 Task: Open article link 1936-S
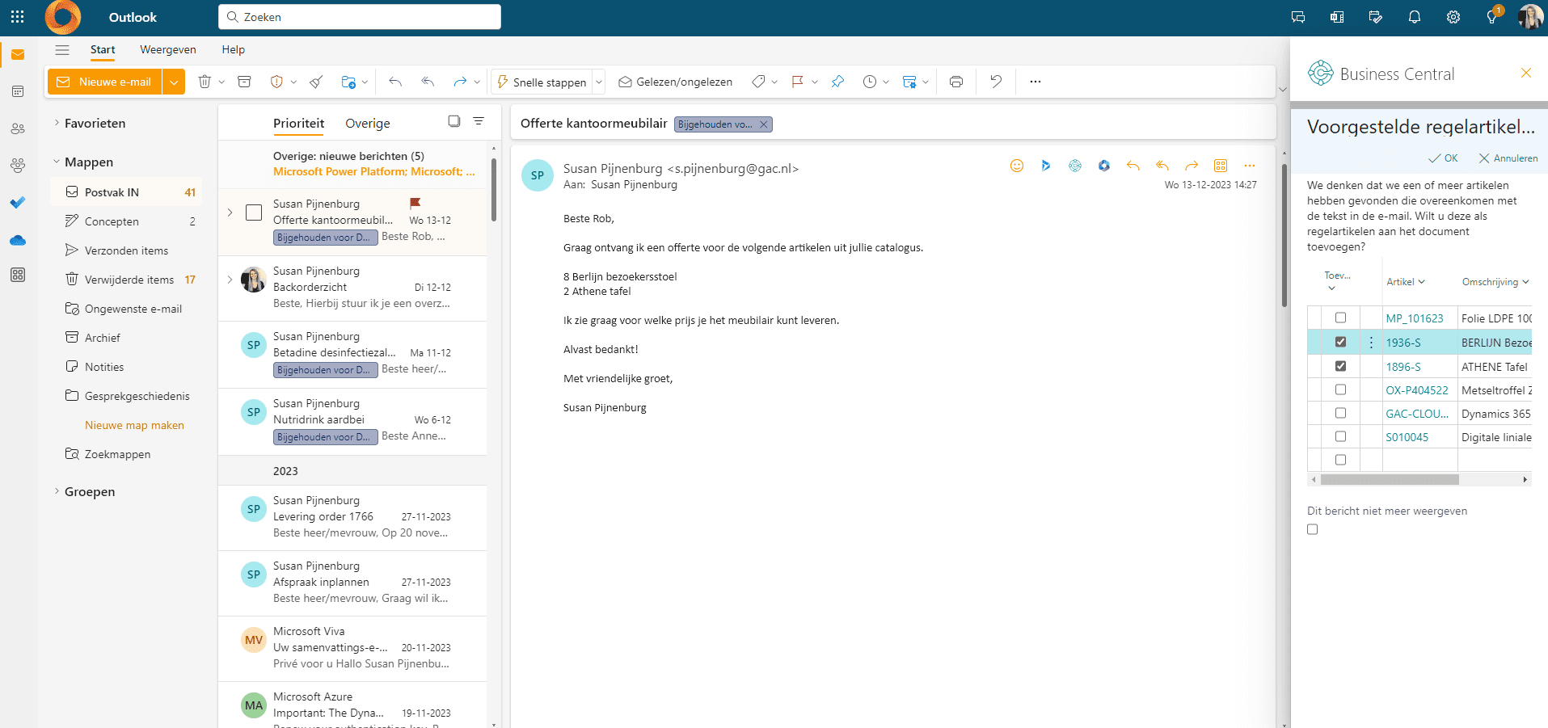[x=1403, y=343]
